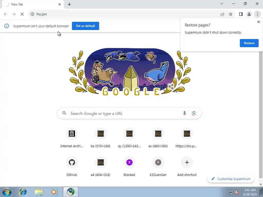
Task: Open the Windows Start menu
Action: [7, 192]
